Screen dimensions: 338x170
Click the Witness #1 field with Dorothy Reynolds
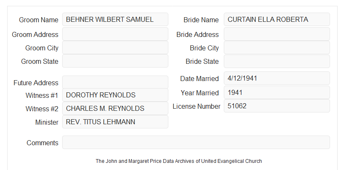(x=115, y=95)
